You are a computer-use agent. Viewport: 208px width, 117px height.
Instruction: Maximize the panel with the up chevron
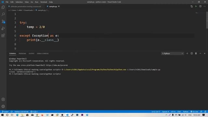[x=200, y=53]
